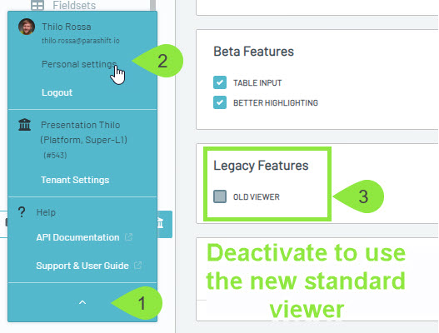This screenshot has width=439, height=333.
Task: Click the Presentation Thilo tenant name
Action: click(80, 125)
